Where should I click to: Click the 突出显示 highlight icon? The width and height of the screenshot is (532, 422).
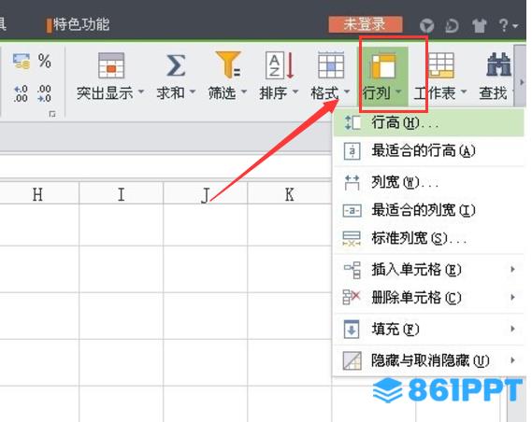point(111,65)
